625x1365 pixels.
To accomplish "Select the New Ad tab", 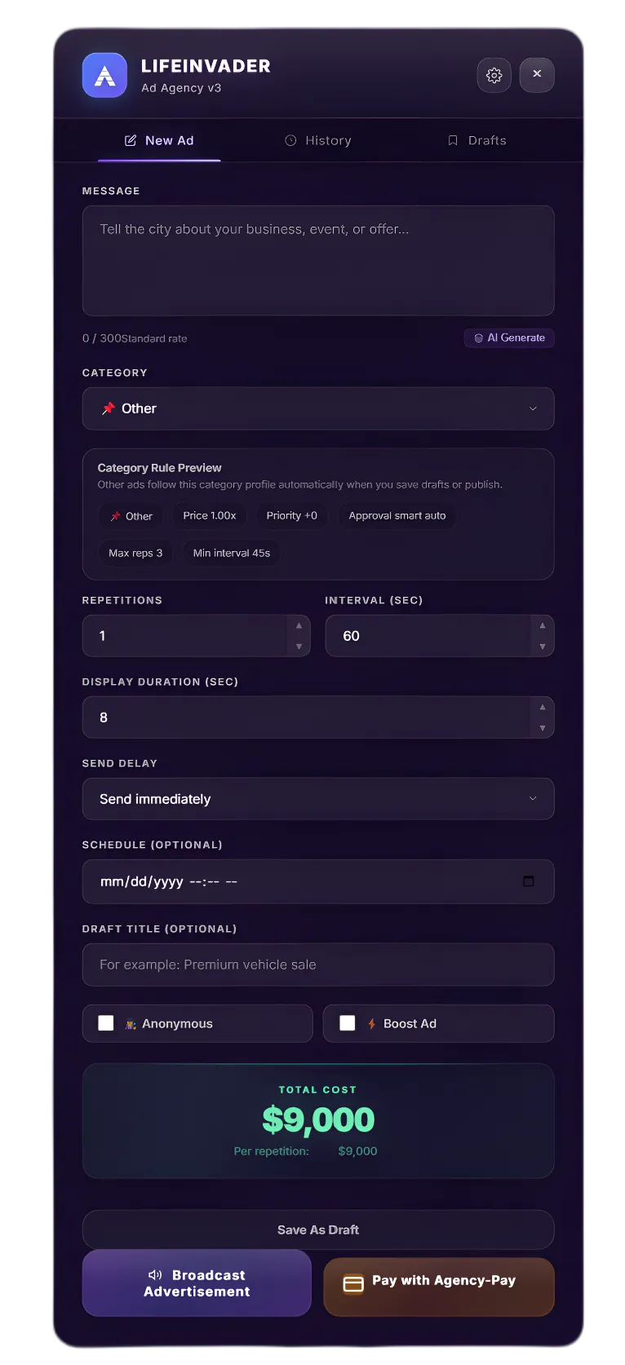I will coord(159,140).
